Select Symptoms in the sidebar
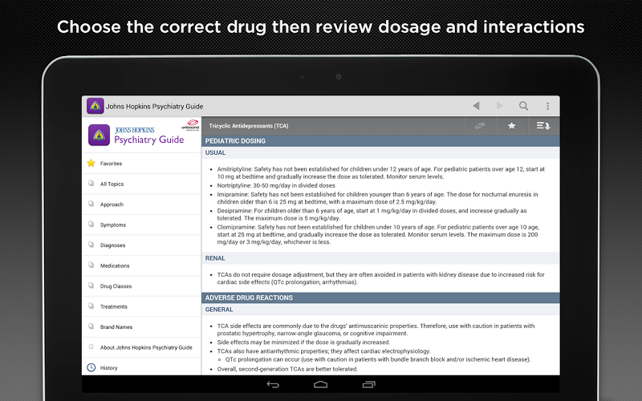Screen dimensions: 642x401 (142, 225)
